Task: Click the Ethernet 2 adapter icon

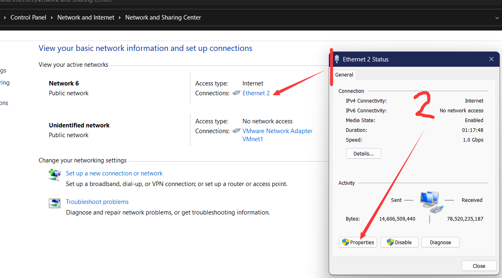Action: pyautogui.click(x=236, y=93)
